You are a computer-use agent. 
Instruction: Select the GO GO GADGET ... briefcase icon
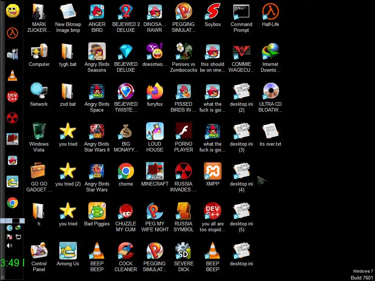[39, 177]
